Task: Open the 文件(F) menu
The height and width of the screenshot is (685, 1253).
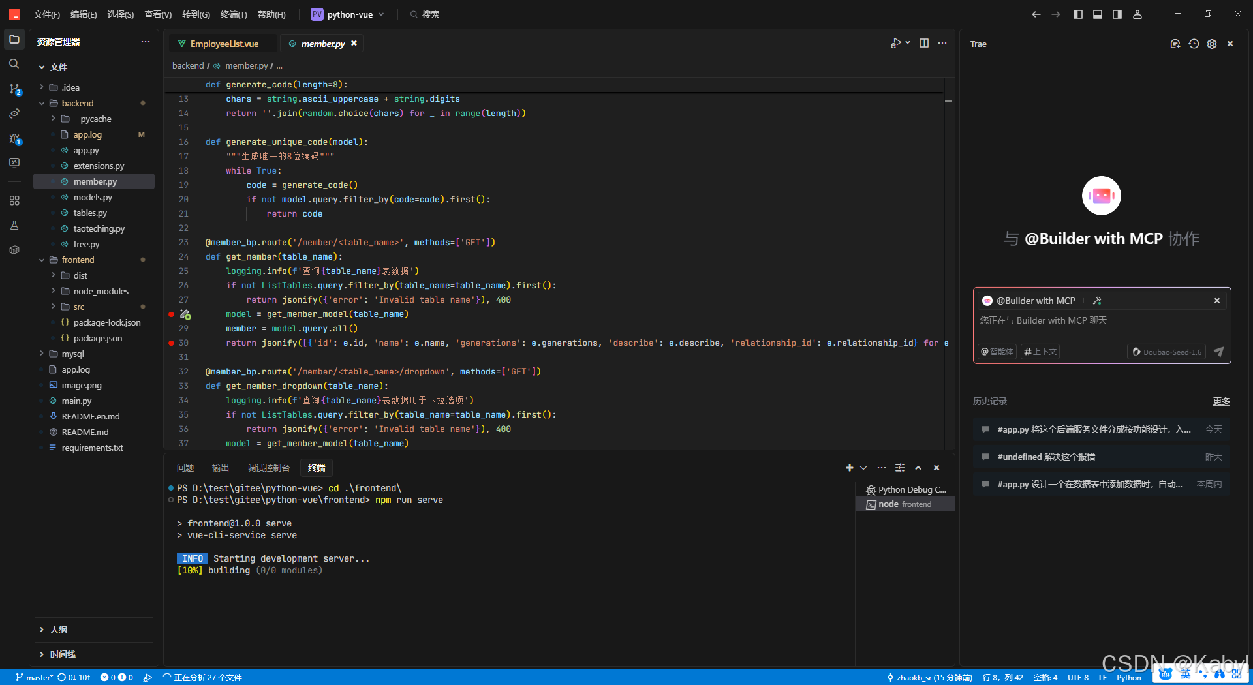Action: tap(46, 14)
